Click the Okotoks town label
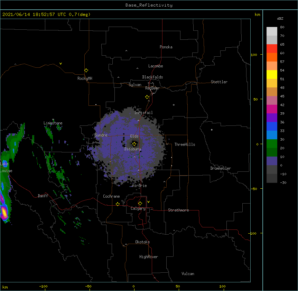298x291 pixels. click(142, 242)
